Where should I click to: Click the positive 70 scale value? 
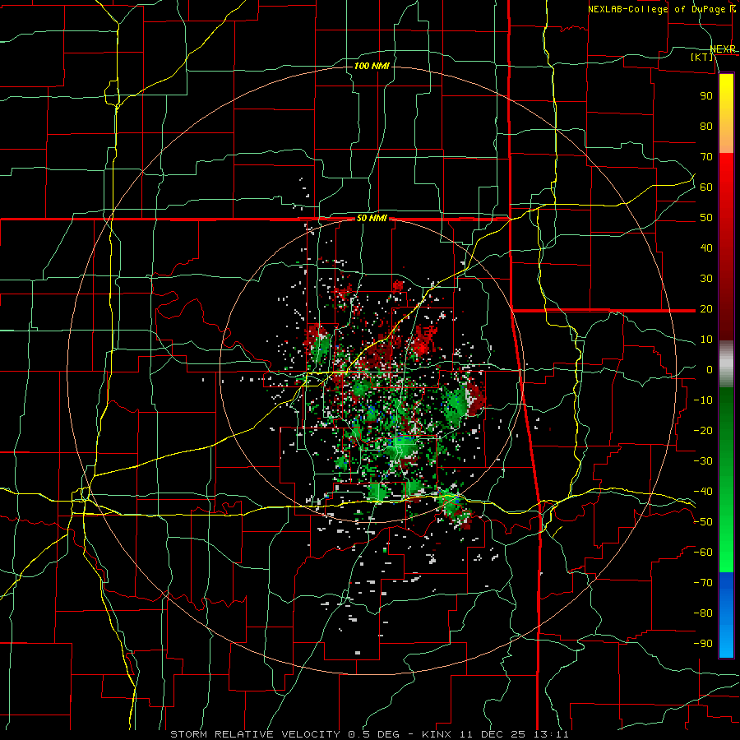click(706, 157)
